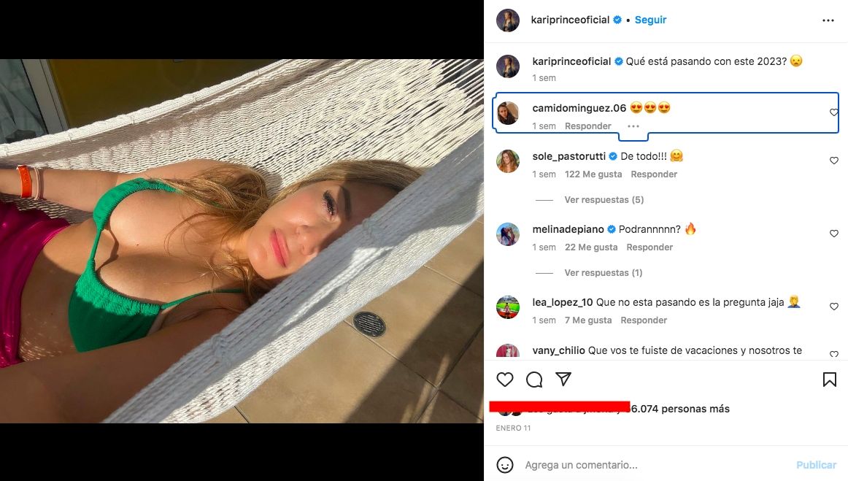View the 122 likes on sole_pastorutti's comment
This screenshot has width=848, height=481.
pos(593,174)
